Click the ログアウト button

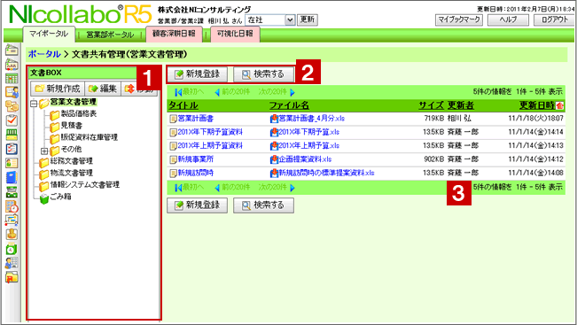click(555, 19)
